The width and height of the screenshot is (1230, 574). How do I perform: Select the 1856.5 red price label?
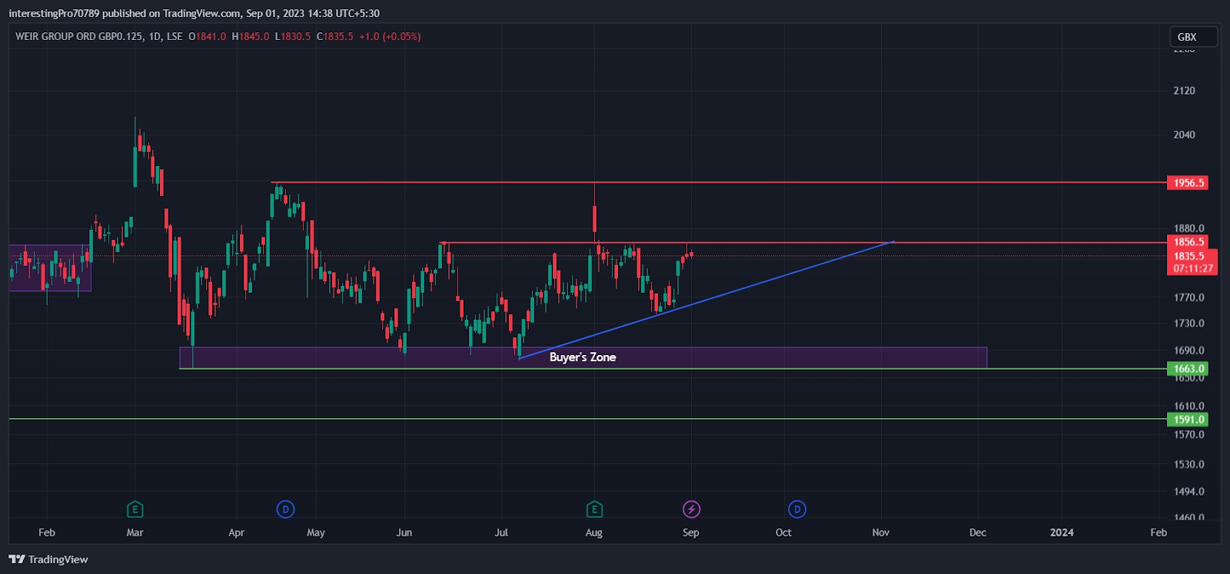tap(1188, 242)
